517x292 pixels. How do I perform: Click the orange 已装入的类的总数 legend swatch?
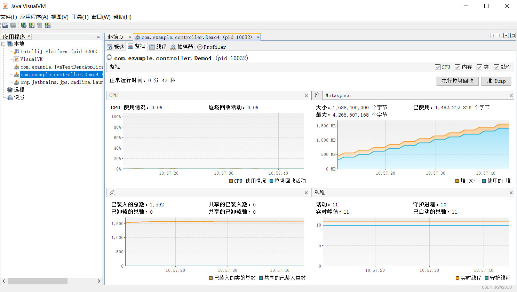pos(211,278)
